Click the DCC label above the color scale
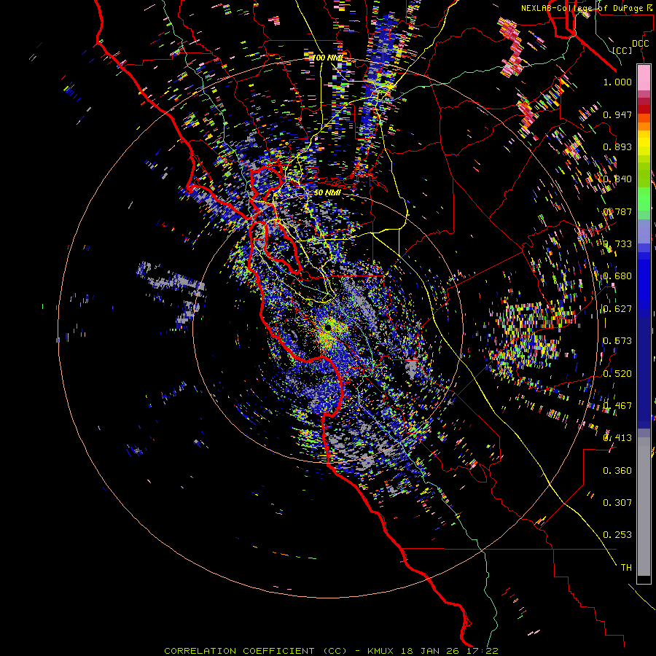The height and width of the screenshot is (656, 656). pos(641,44)
